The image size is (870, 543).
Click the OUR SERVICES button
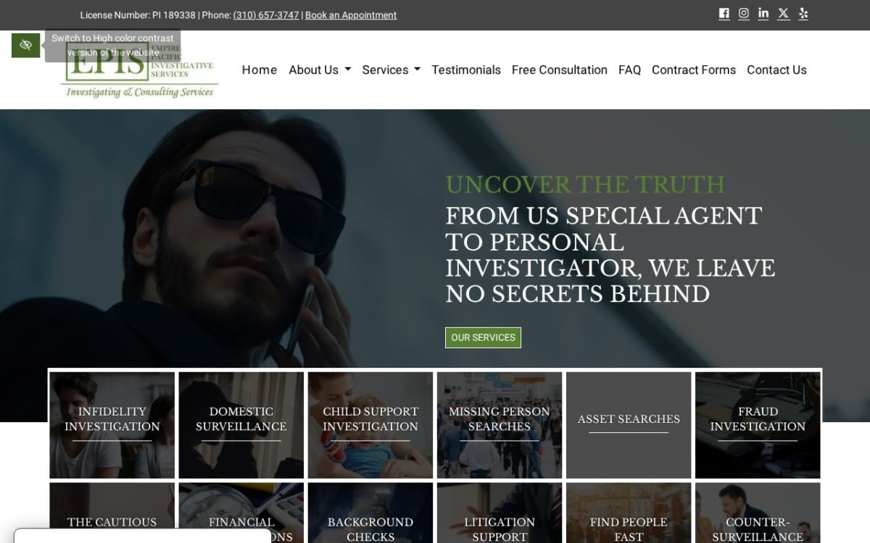[x=483, y=337]
